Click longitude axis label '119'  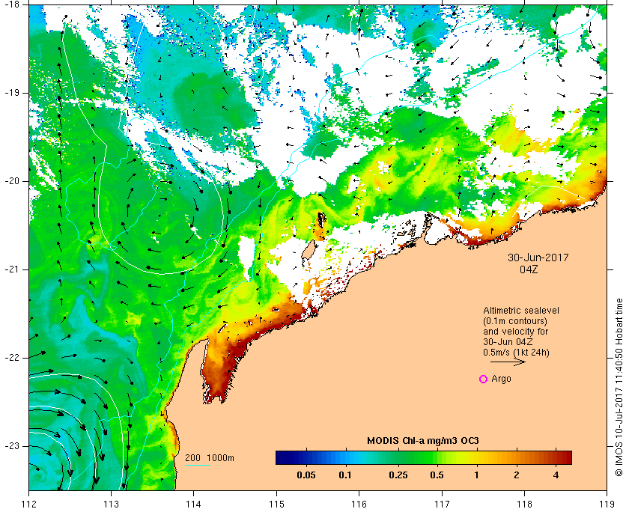(607, 504)
